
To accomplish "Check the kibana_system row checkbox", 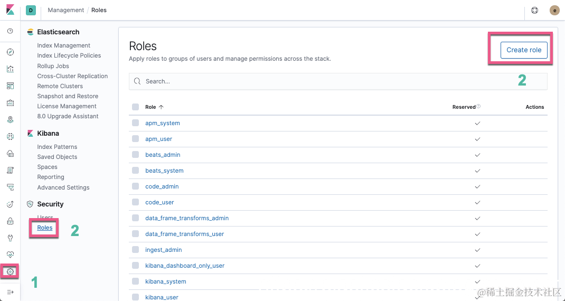I will pos(136,281).
